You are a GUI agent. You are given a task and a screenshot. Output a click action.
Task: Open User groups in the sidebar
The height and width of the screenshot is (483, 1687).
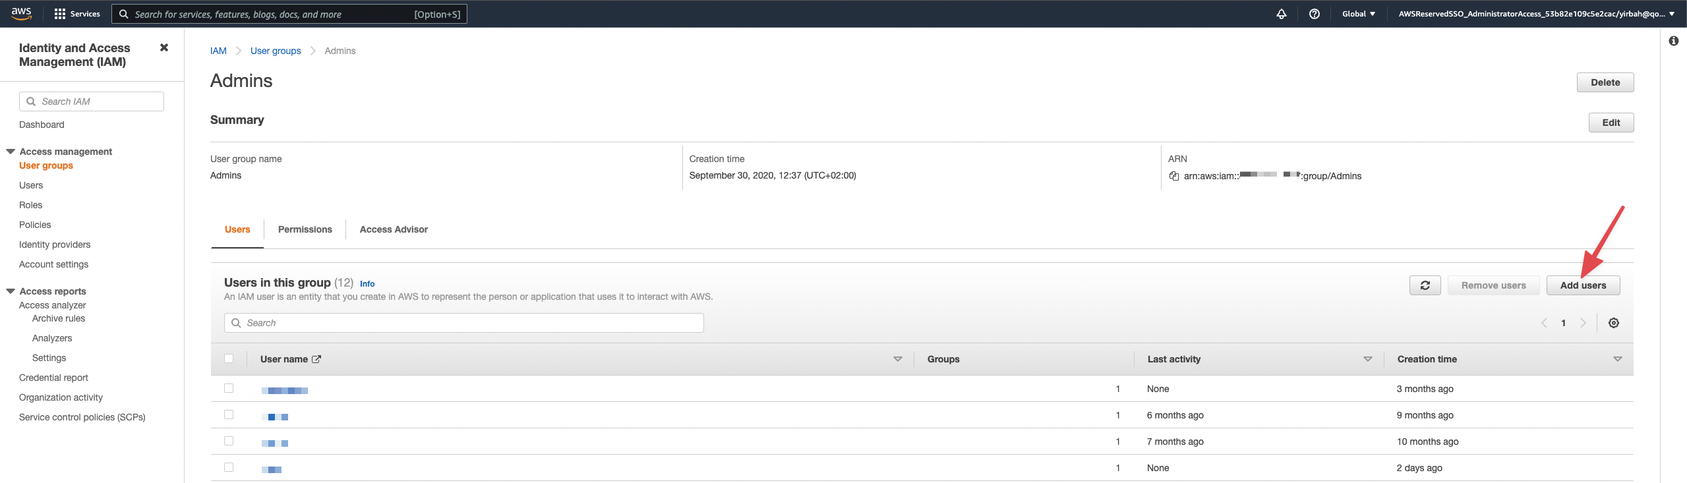(46, 165)
